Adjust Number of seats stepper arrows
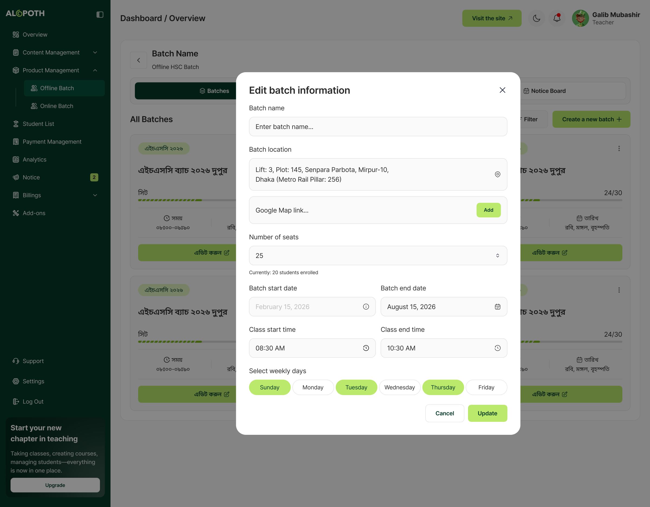Screen dimensions: 650x507 tap(497, 256)
